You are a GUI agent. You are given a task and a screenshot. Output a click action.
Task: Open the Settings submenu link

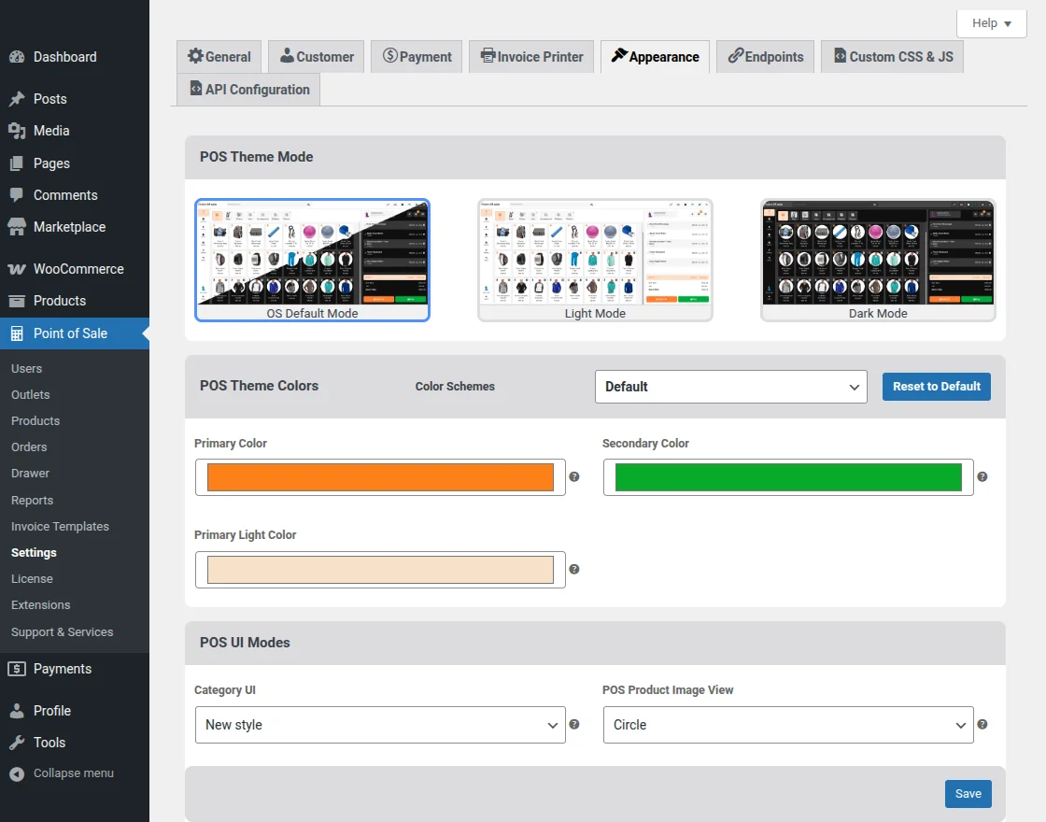point(34,552)
